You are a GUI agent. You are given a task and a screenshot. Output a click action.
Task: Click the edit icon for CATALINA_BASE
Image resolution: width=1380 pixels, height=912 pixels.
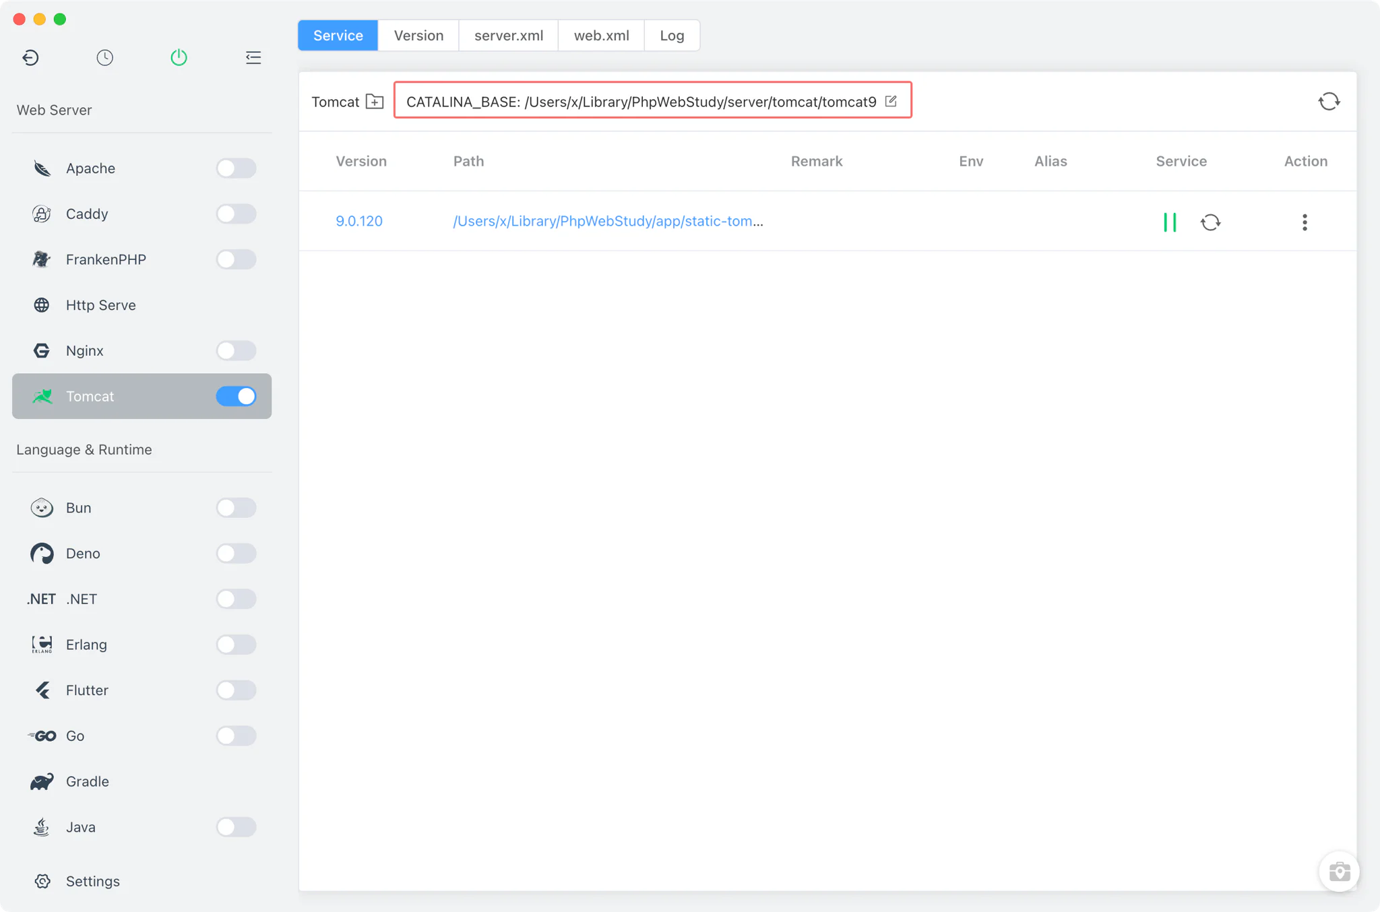[891, 101]
